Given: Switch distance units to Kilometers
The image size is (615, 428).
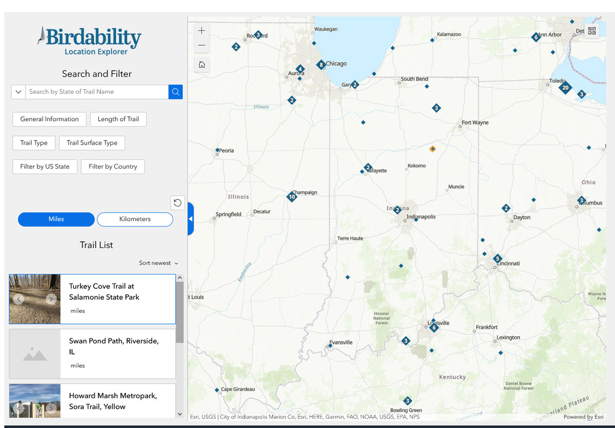Looking at the screenshot, I should coord(135,219).
